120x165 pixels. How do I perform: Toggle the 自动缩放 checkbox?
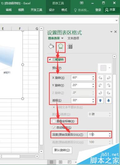point(54,128)
